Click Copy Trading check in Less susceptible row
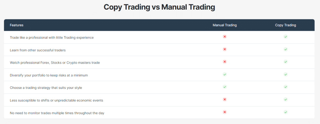The image size is (320, 124). [x=286, y=100]
